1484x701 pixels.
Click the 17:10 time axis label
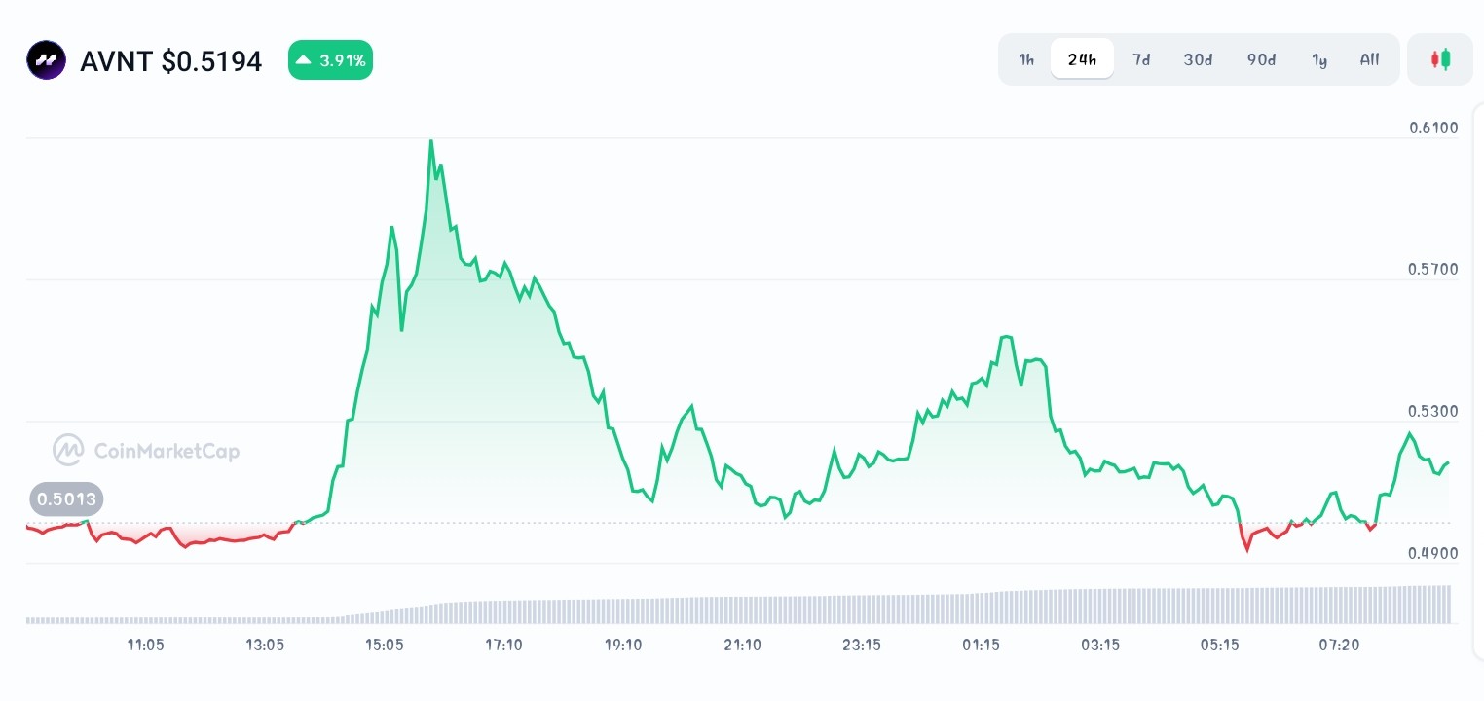[x=503, y=645]
